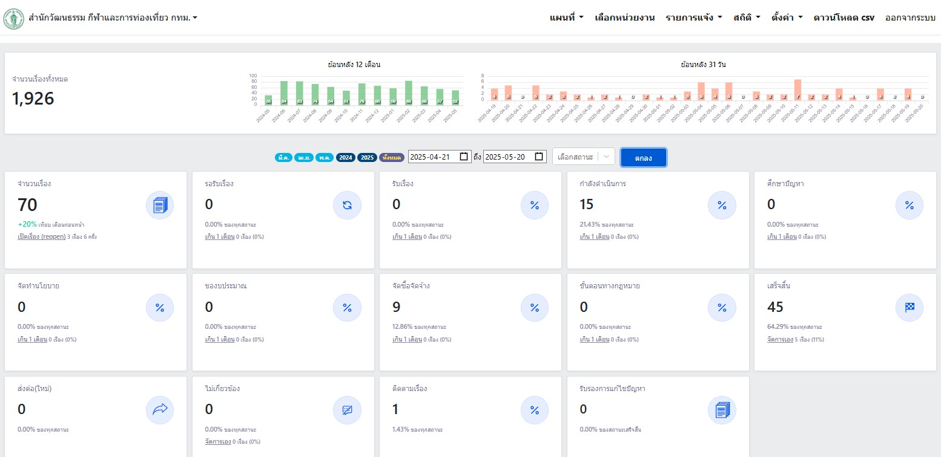Click the percent icon in the รับเรื่อง card

[535, 205]
